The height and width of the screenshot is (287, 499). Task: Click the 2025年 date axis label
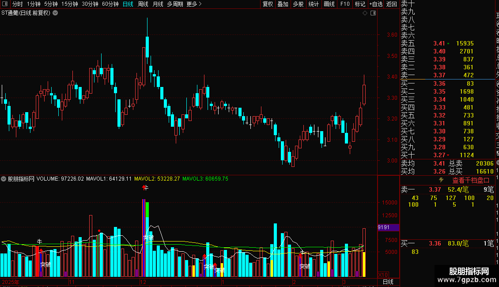click(11, 282)
